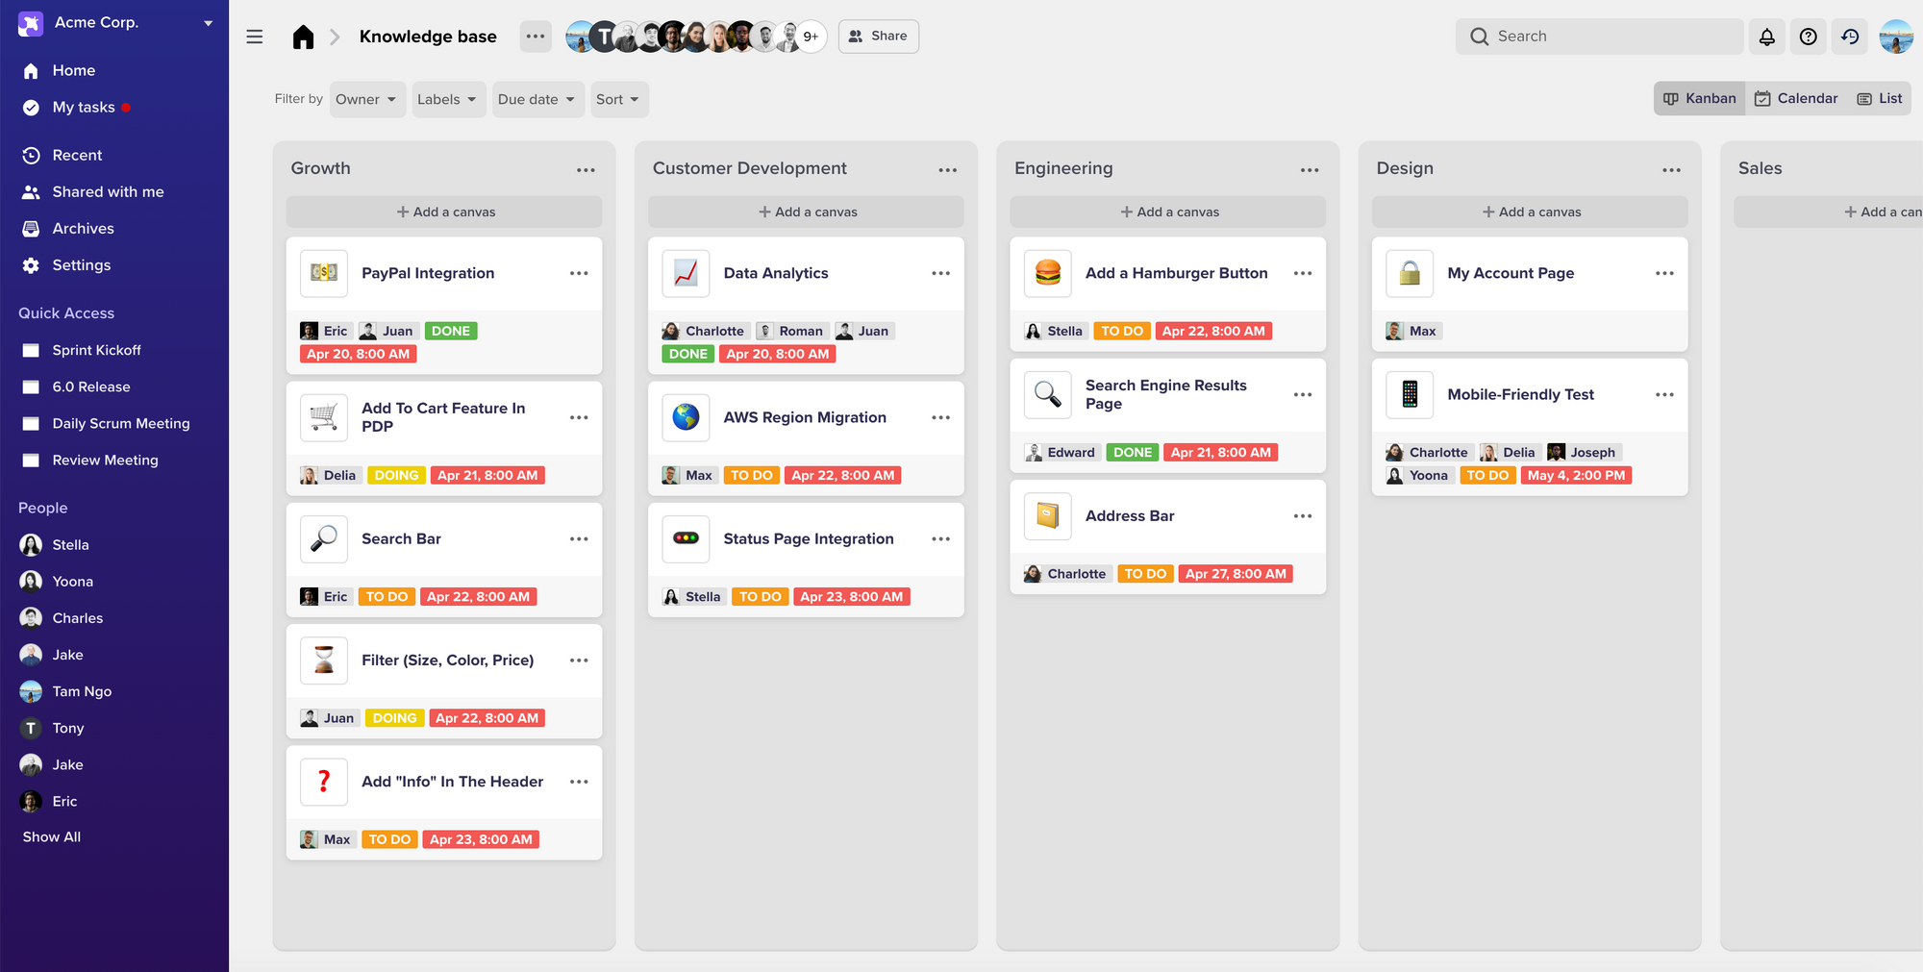Click the hamburger menu sidebar toggle

tap(255, 37)
